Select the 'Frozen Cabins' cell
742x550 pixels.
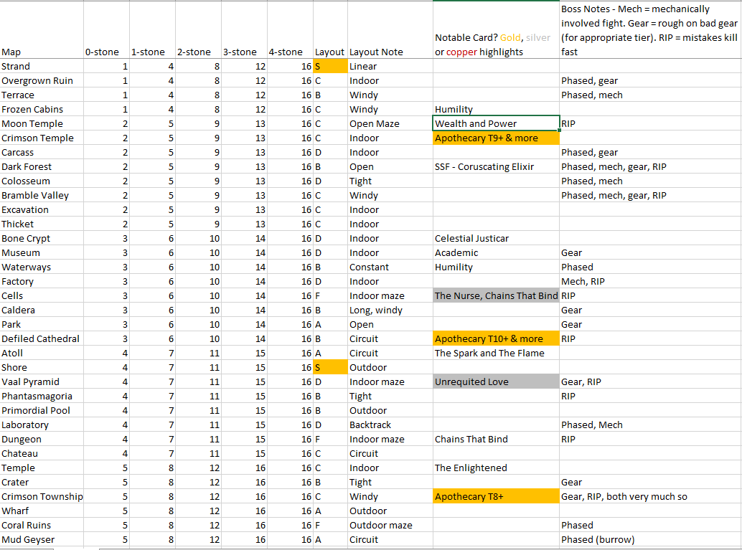pyautogui.click(x=42, y=109)
